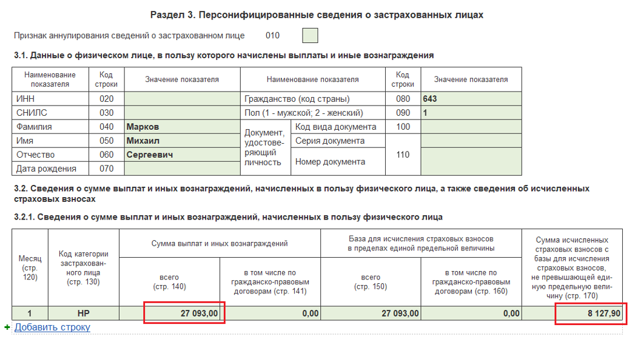Click the Код вида документа value field
The image size is (635, 342).
click(470, 127)
